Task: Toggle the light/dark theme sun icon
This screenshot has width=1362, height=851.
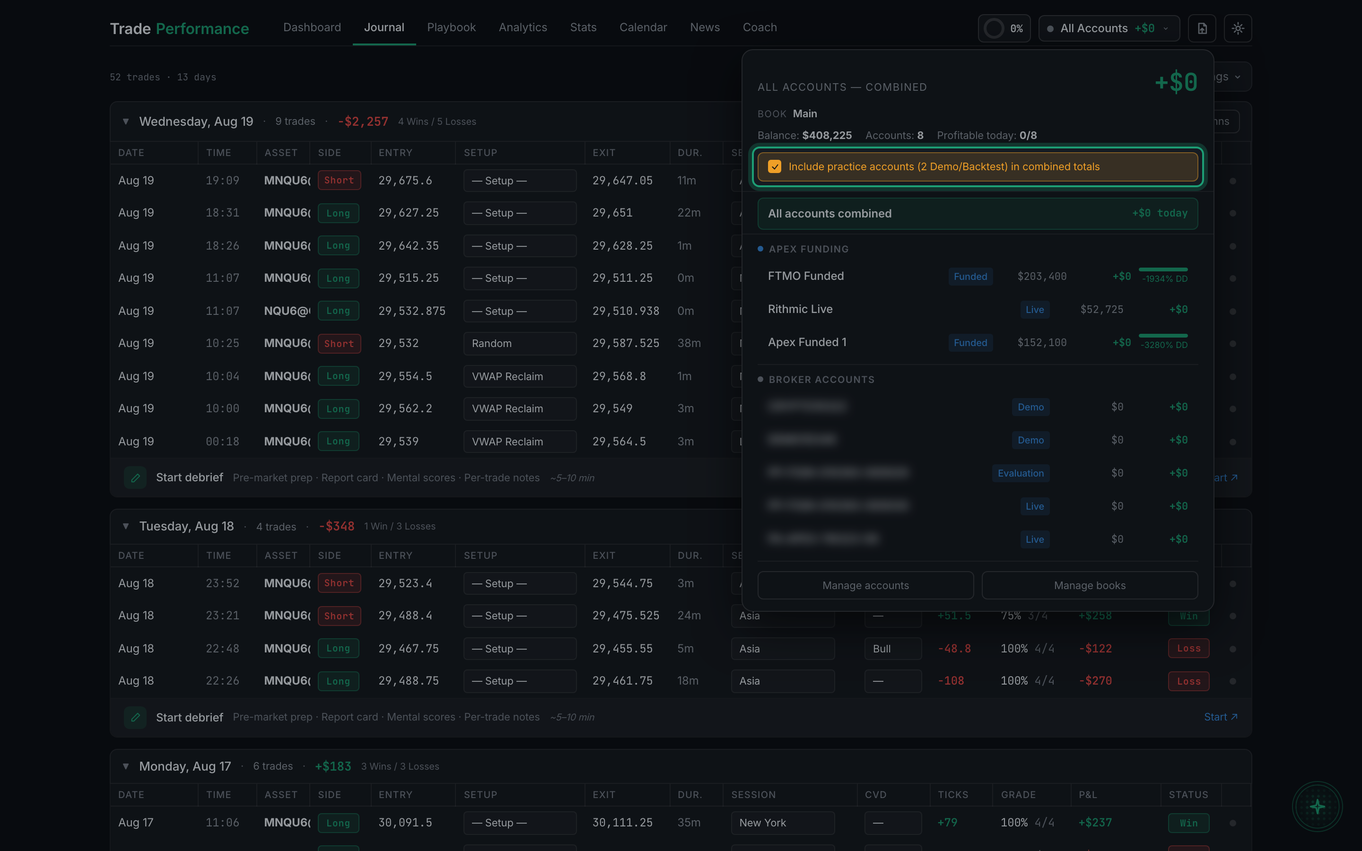Action: [x=1238, y=28]
